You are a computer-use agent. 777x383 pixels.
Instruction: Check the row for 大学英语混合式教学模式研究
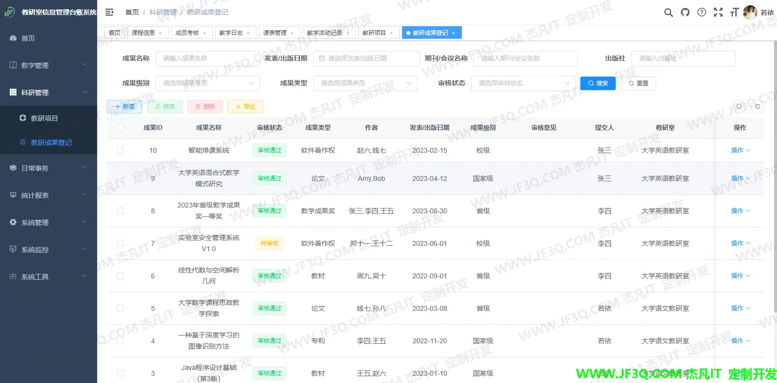click(x=120, y=178)
